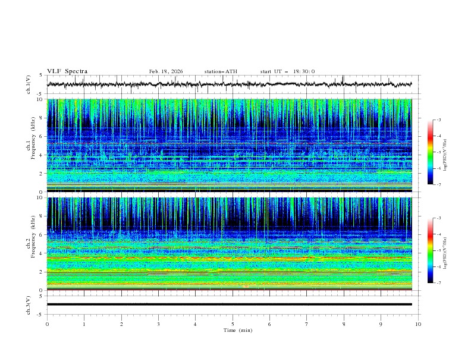Viewport: 471px width, 364px height.
Task: Click the "VLF Spectra" title text
Action: click(x=67, y=71)
